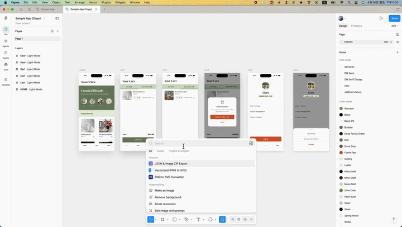
Task: Expand the Semantic text style group
Action: [341, 67]
